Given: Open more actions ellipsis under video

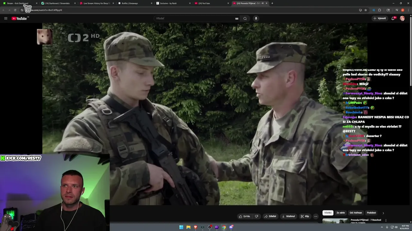Looking at the screenshot, I should (x=316, y=216).
